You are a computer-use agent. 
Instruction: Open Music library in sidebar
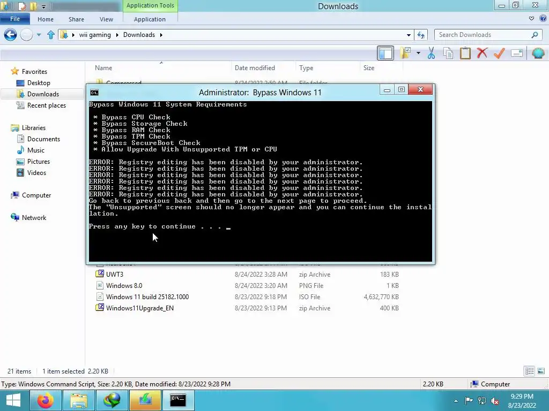pyautogui.click(x=36, y=150)
